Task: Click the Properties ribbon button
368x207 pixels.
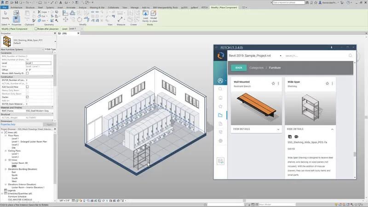Action: coord(16,19)
